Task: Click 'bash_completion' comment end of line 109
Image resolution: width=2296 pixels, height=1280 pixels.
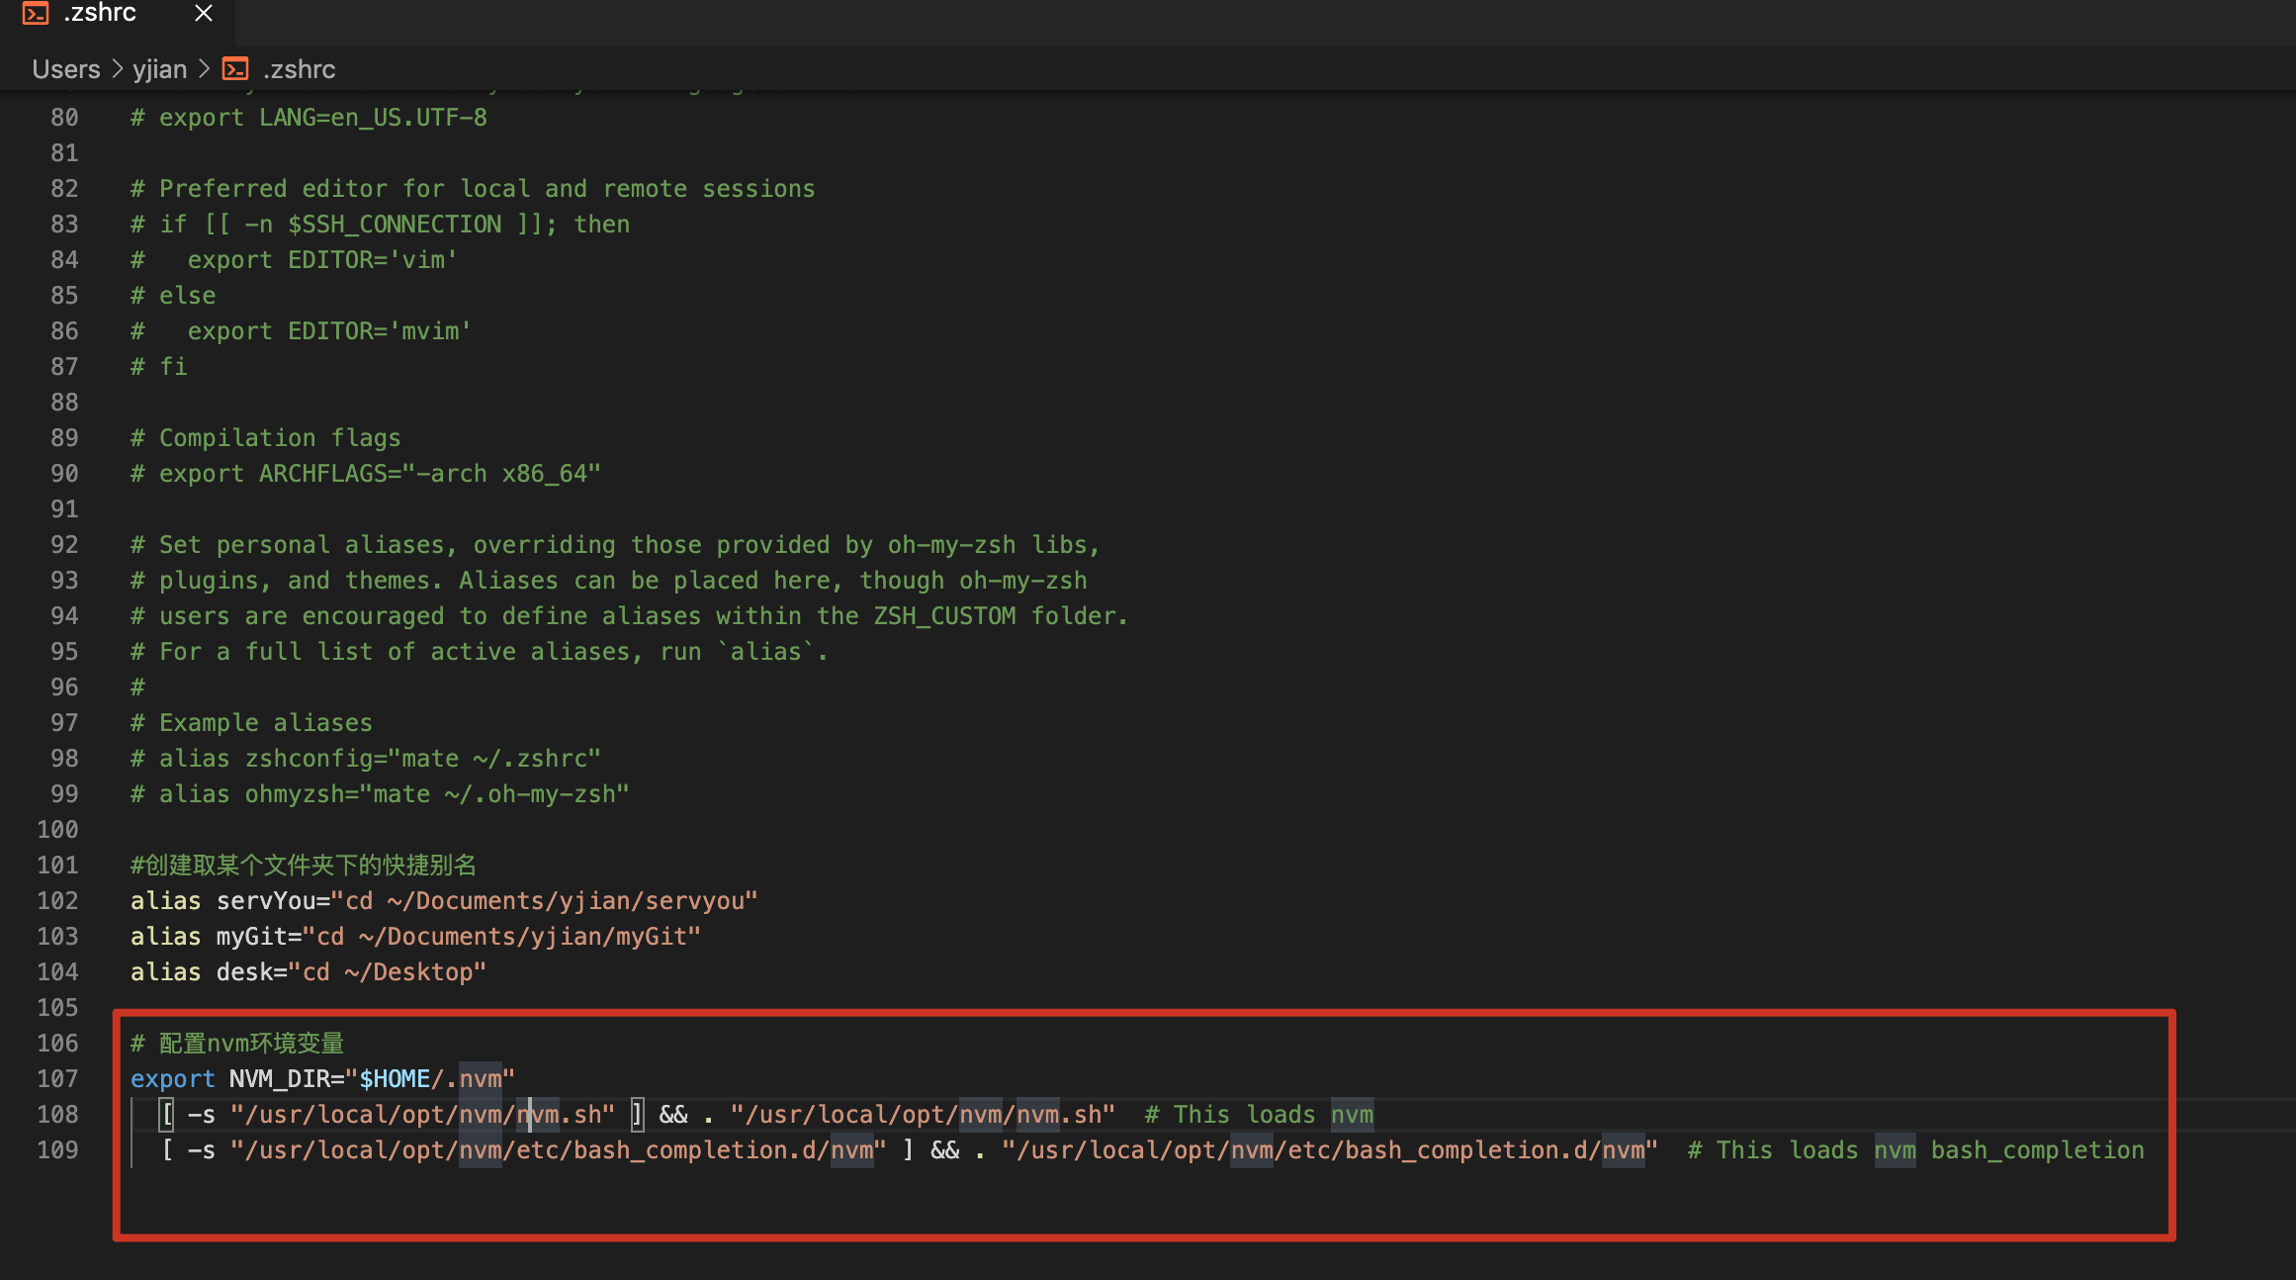Action: coord(2038,1150)
